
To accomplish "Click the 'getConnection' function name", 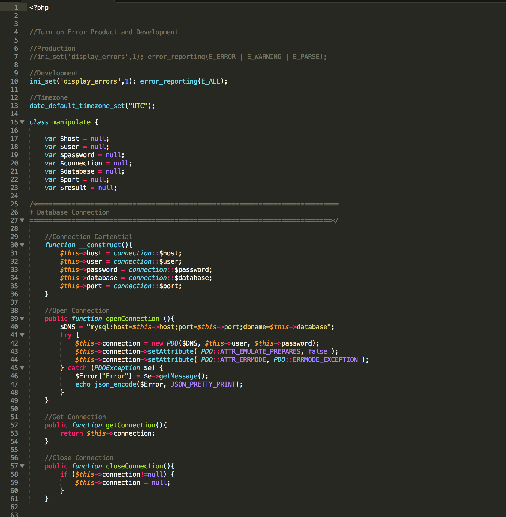I will coord(131,425).
